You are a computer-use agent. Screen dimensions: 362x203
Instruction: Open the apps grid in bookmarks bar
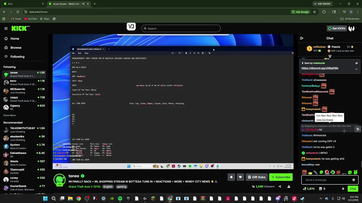4,19
